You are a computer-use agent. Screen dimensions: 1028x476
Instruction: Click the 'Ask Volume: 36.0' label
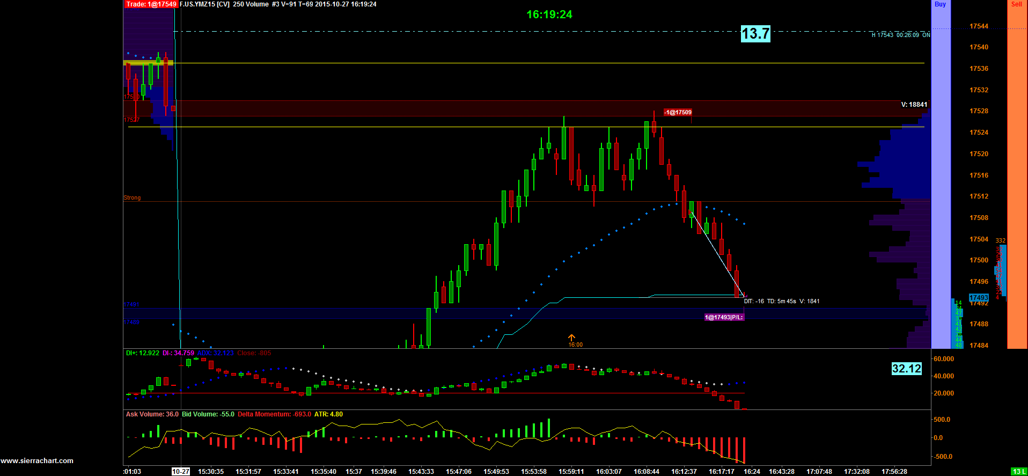152,414
